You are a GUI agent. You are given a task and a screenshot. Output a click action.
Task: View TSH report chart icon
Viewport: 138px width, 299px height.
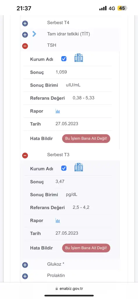(58, 111)
